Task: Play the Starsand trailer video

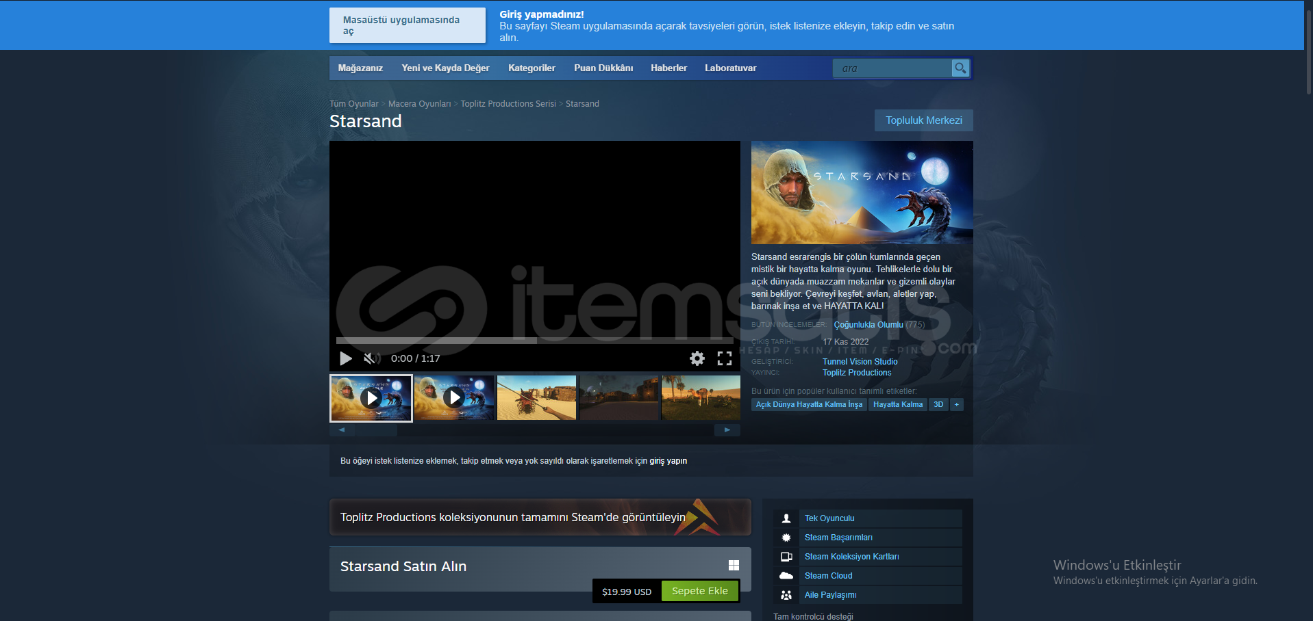Action: tap(346, 358)
